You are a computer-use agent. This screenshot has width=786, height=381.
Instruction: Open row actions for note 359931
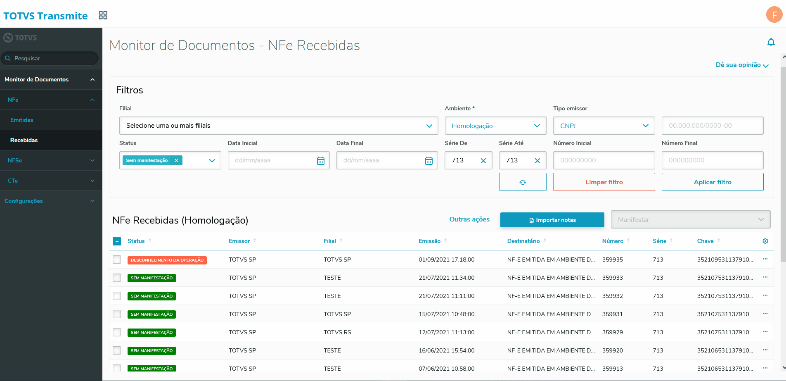click(x=765, y=314)
